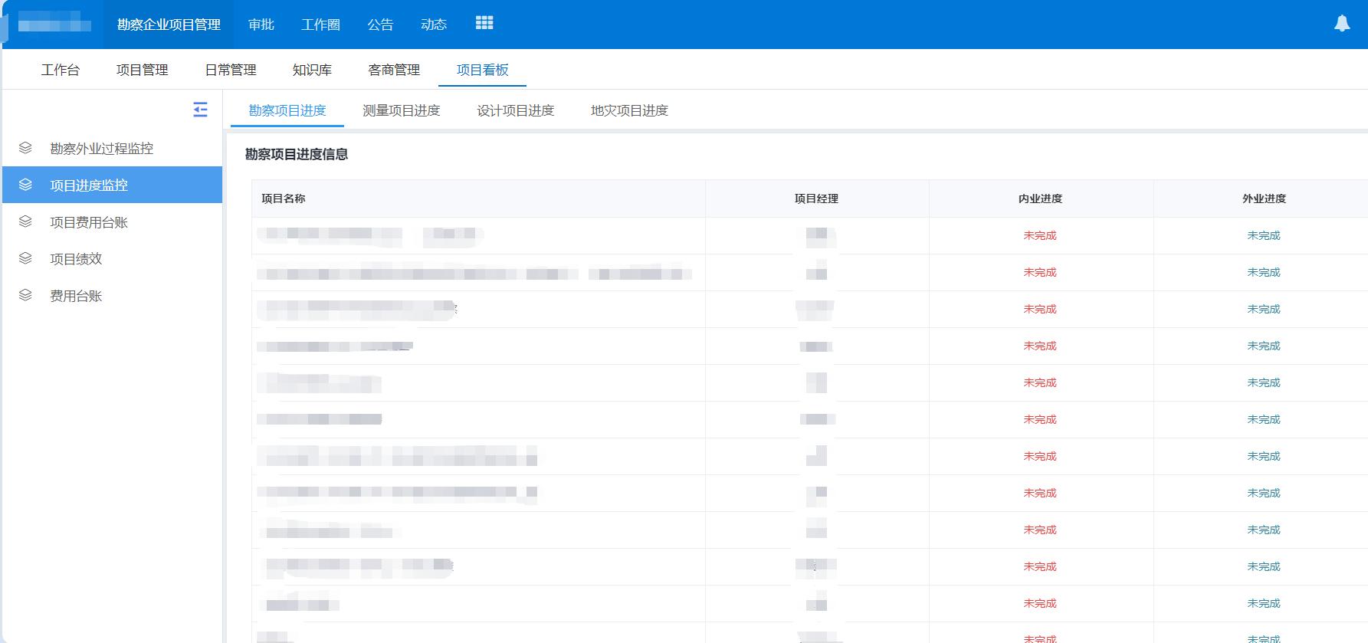Select the 地灾项目进度 tab
This screenshot has height=643, width=1368.
(x=629, y=110)
